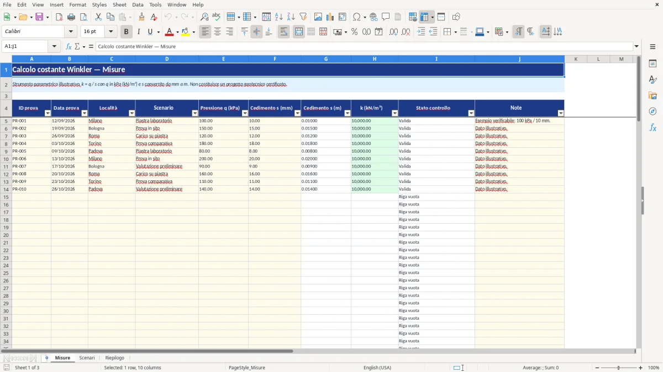The height and width of the screenshot is (372, 663).
Task: Switch to the Riepilogo sheet tab
Action: point(115,358)
